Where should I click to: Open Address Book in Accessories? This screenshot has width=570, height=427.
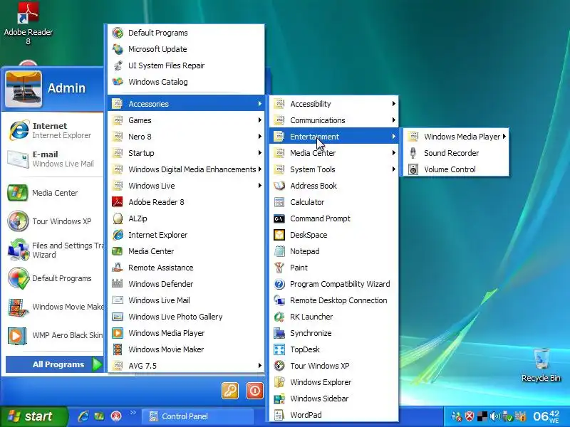click(x=333, y=186)
